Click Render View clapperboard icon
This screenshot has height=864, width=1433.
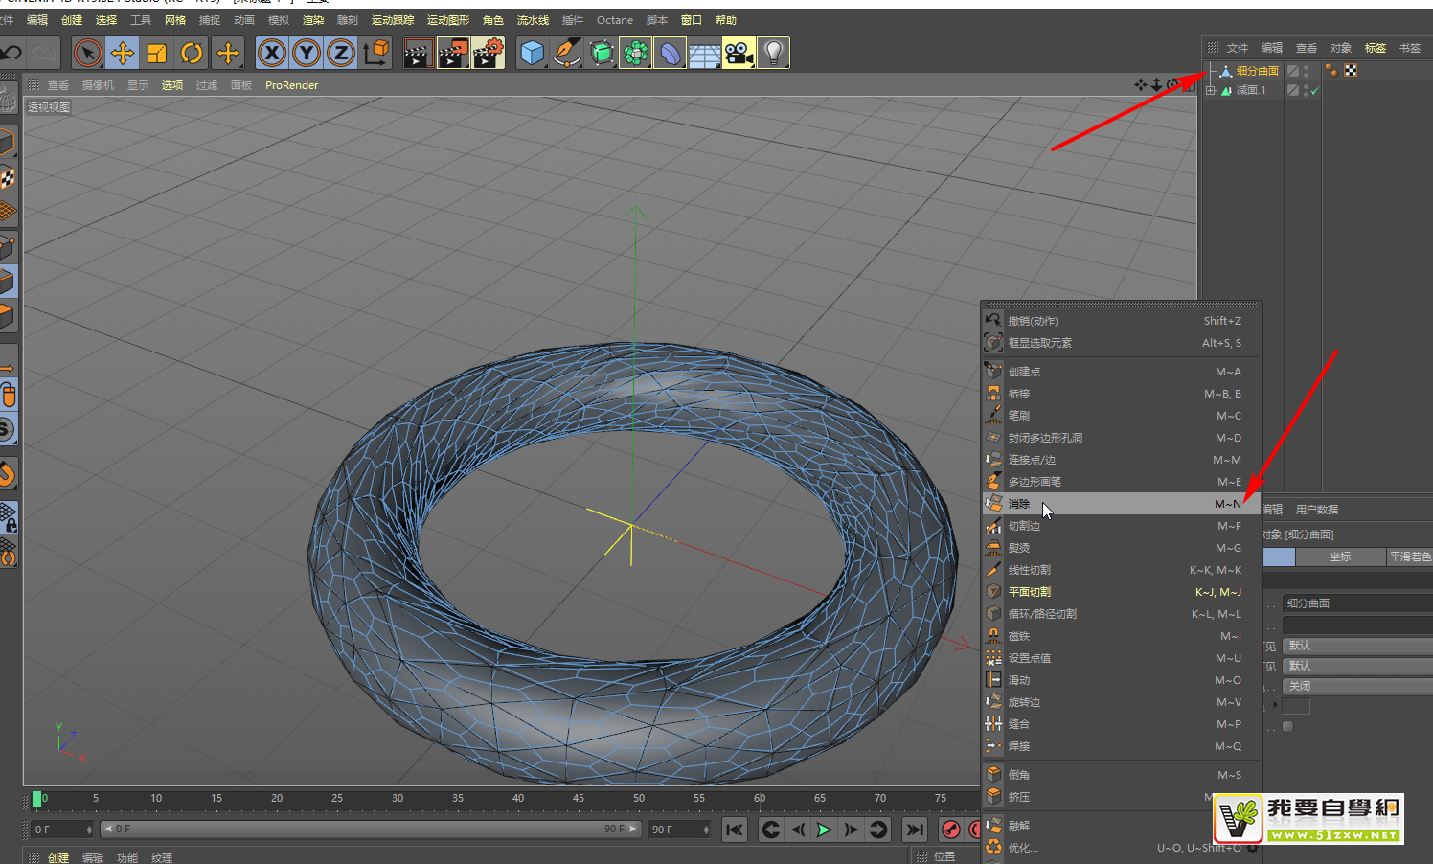418,53
